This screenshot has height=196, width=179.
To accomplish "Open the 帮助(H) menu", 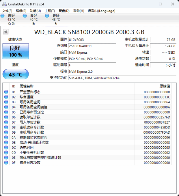I will tap(79, 11).
